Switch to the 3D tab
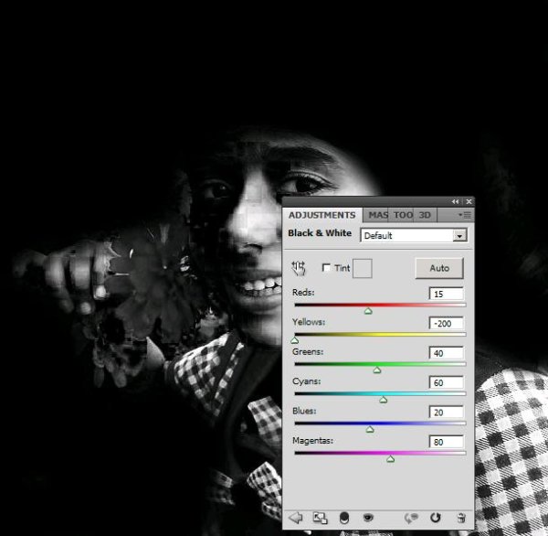 [425, 215]
